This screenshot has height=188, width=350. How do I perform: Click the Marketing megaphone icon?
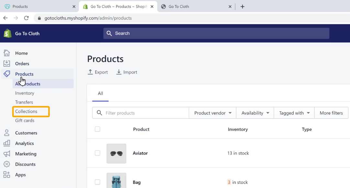(7, 154)
